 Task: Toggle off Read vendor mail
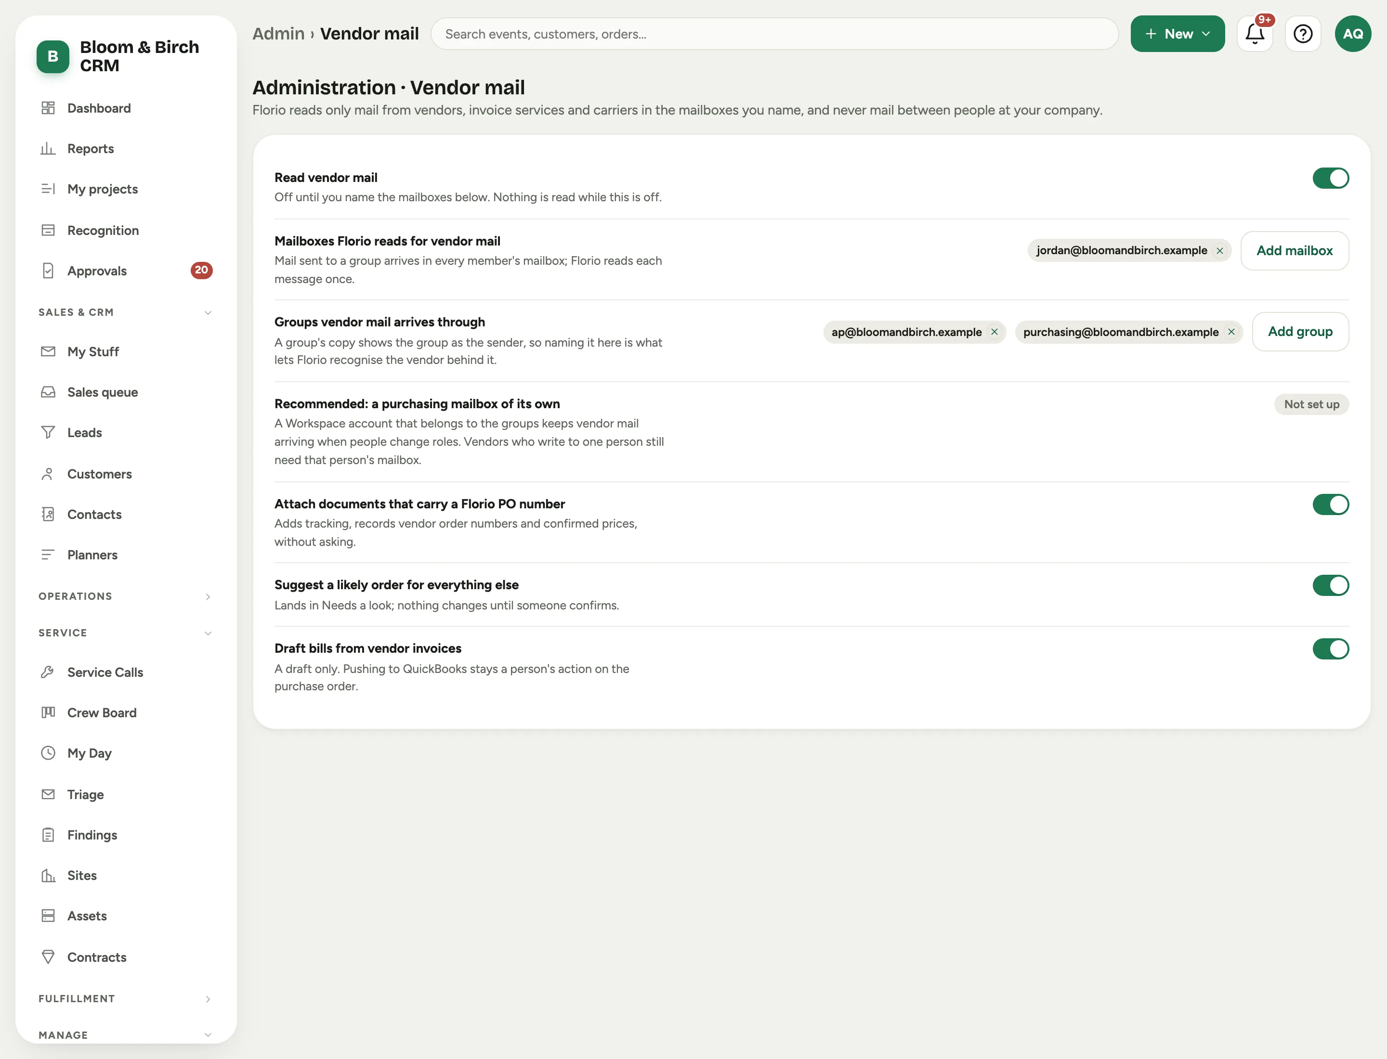tap(1330, 179)
